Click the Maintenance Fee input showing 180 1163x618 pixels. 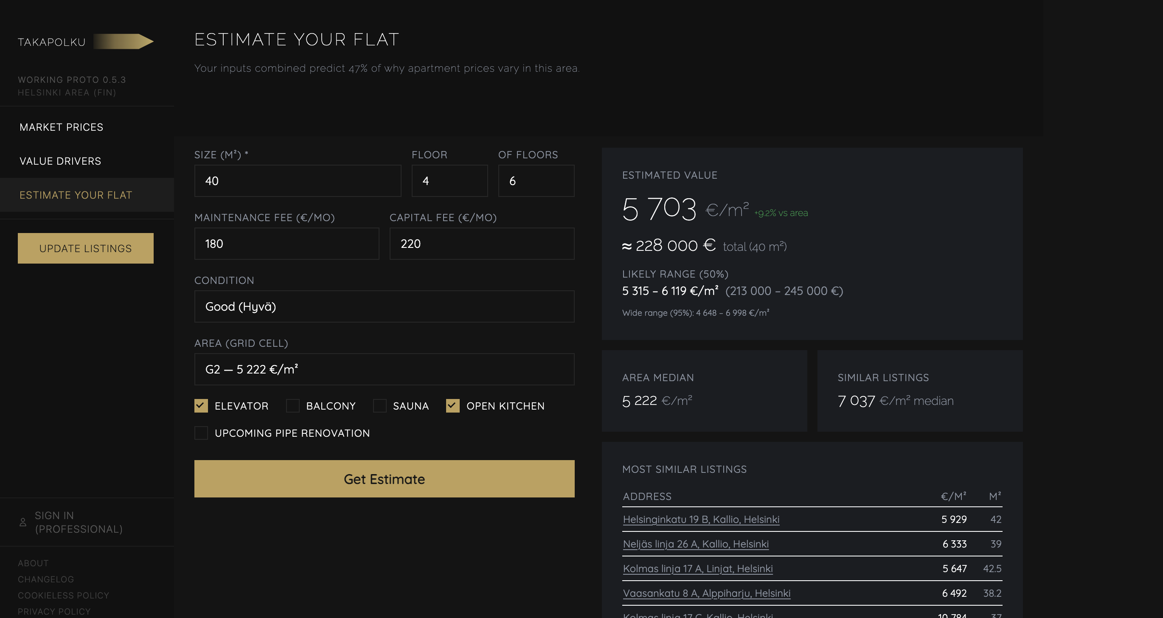tap(286, 243)
